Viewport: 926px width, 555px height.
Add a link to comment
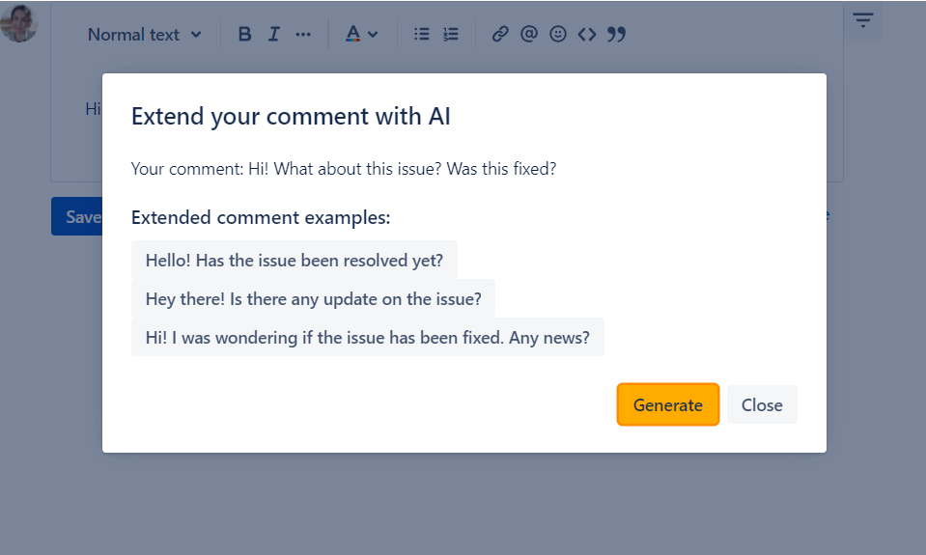point(499,34)
